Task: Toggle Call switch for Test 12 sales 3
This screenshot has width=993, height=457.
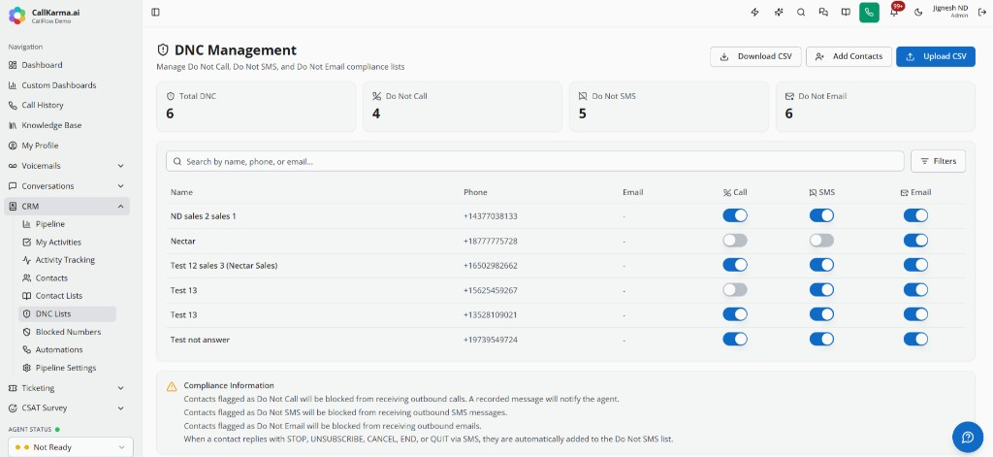Action: click(x=735, y=265)
